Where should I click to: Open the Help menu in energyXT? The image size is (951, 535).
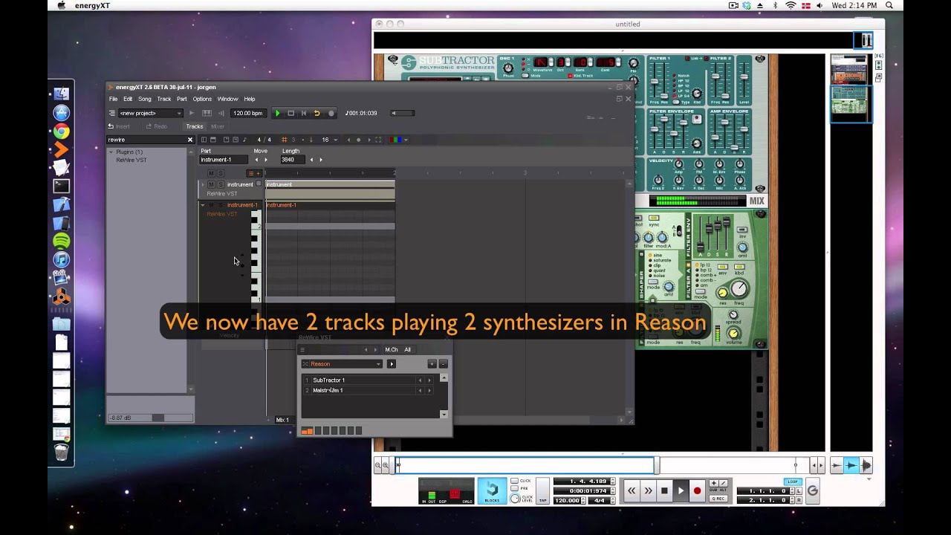tap(250, 99)
